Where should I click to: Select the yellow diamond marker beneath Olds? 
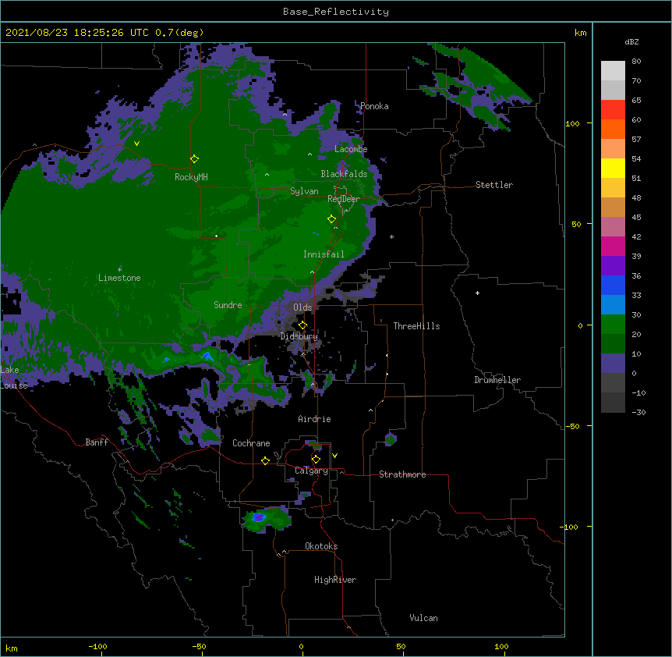point(302,325)
